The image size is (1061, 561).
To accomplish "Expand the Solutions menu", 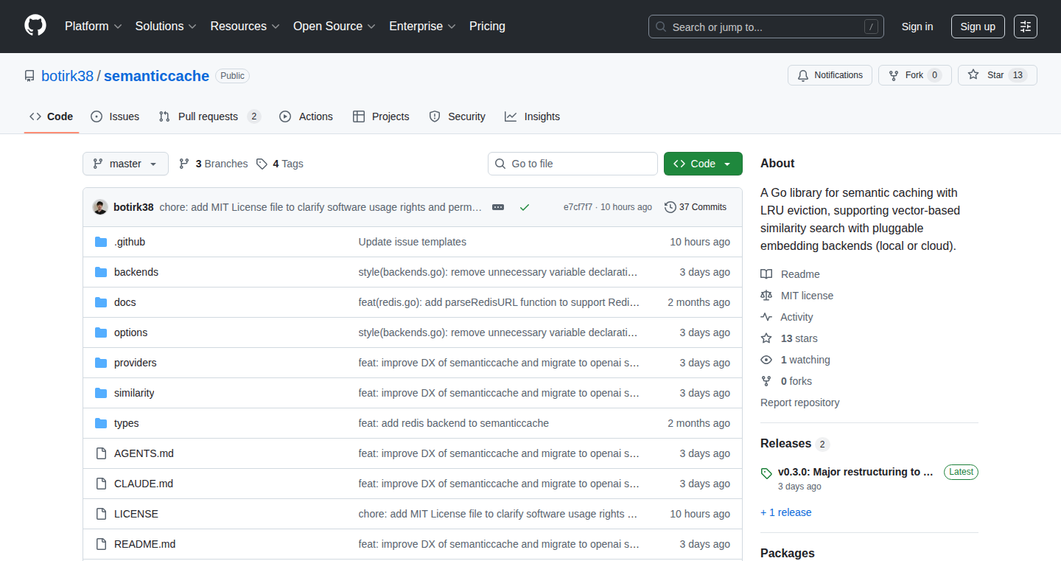I will click(166, 26).
